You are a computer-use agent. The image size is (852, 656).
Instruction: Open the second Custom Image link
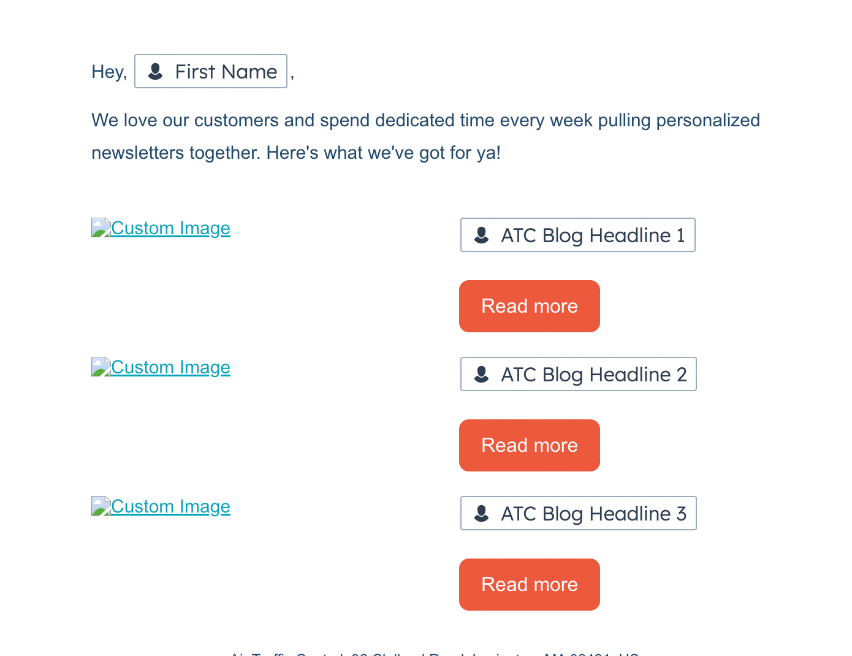(x=170, y=367)
